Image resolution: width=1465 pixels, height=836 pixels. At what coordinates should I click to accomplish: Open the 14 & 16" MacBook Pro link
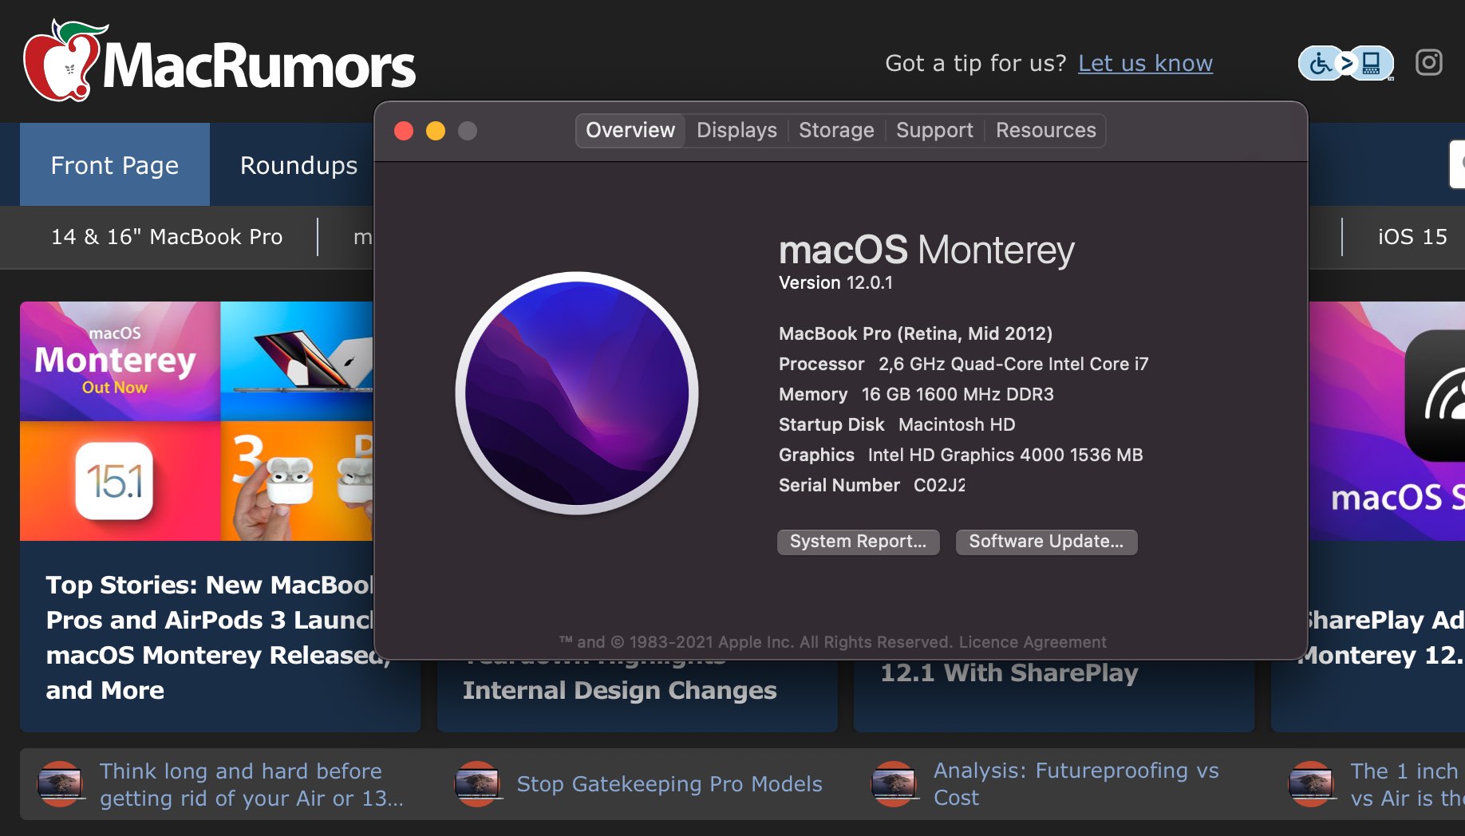(167, 237)
